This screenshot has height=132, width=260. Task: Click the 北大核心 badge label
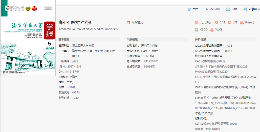[x=205, y=22]
